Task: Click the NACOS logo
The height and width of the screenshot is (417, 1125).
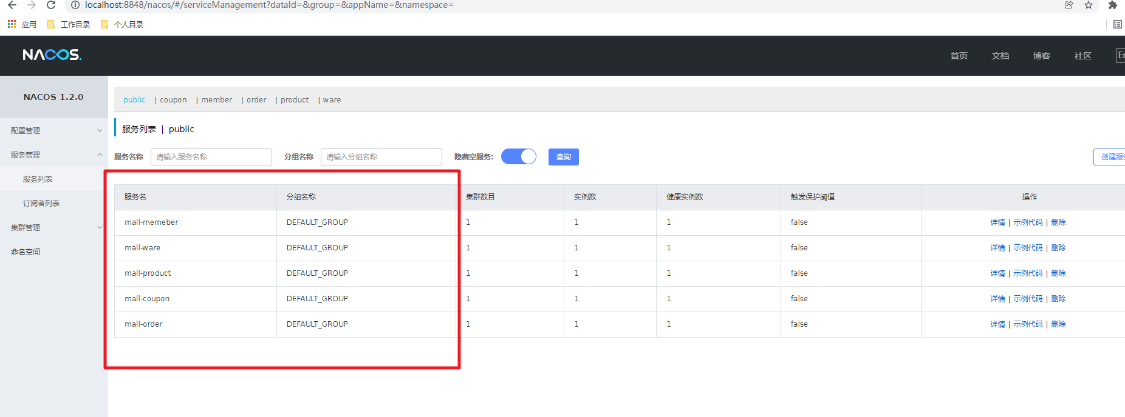Action: tap(52, 55)
